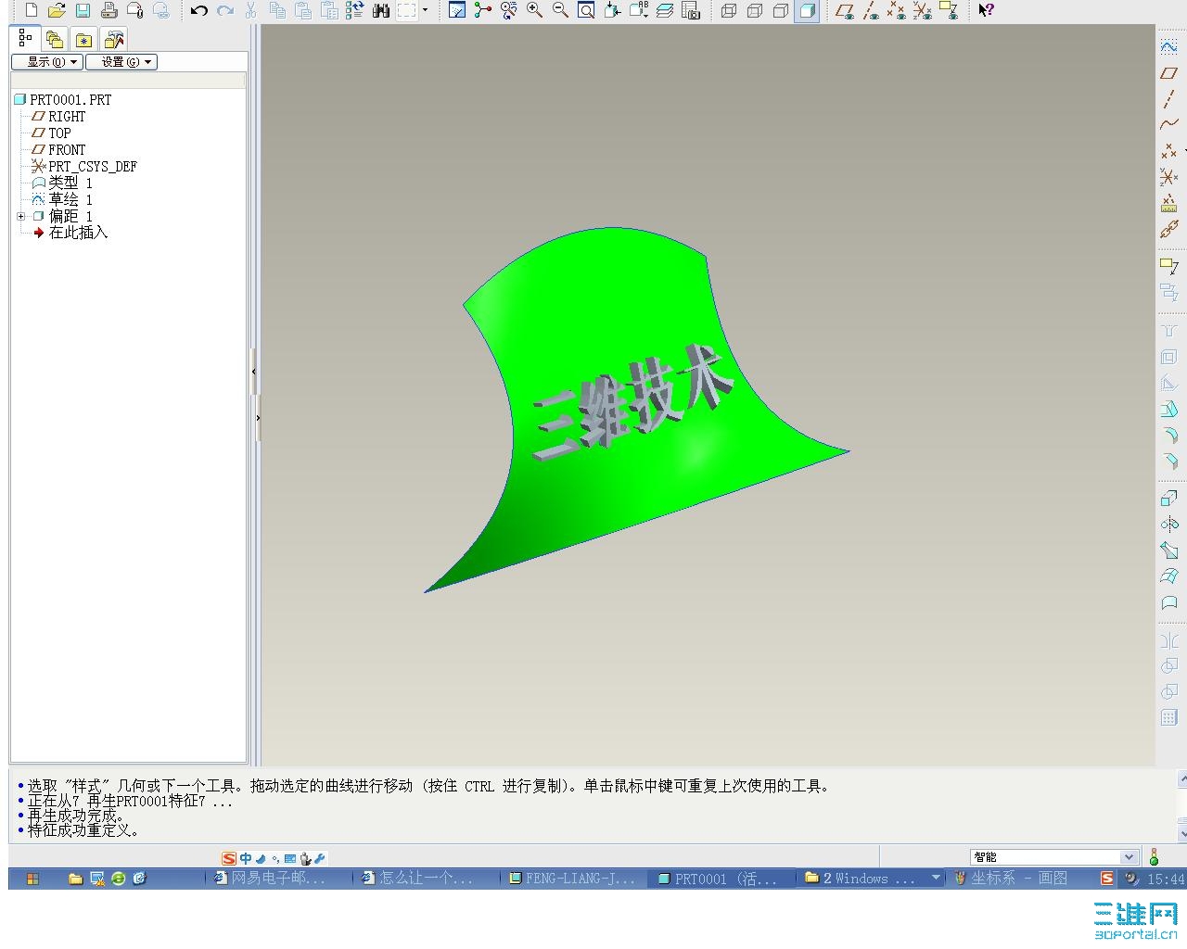Open the Favorites tab
This screenshot has height=949, width=1187.
pos(84,40)
